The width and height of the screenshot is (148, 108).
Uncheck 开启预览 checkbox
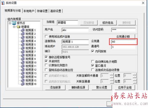tap(46, 61)
